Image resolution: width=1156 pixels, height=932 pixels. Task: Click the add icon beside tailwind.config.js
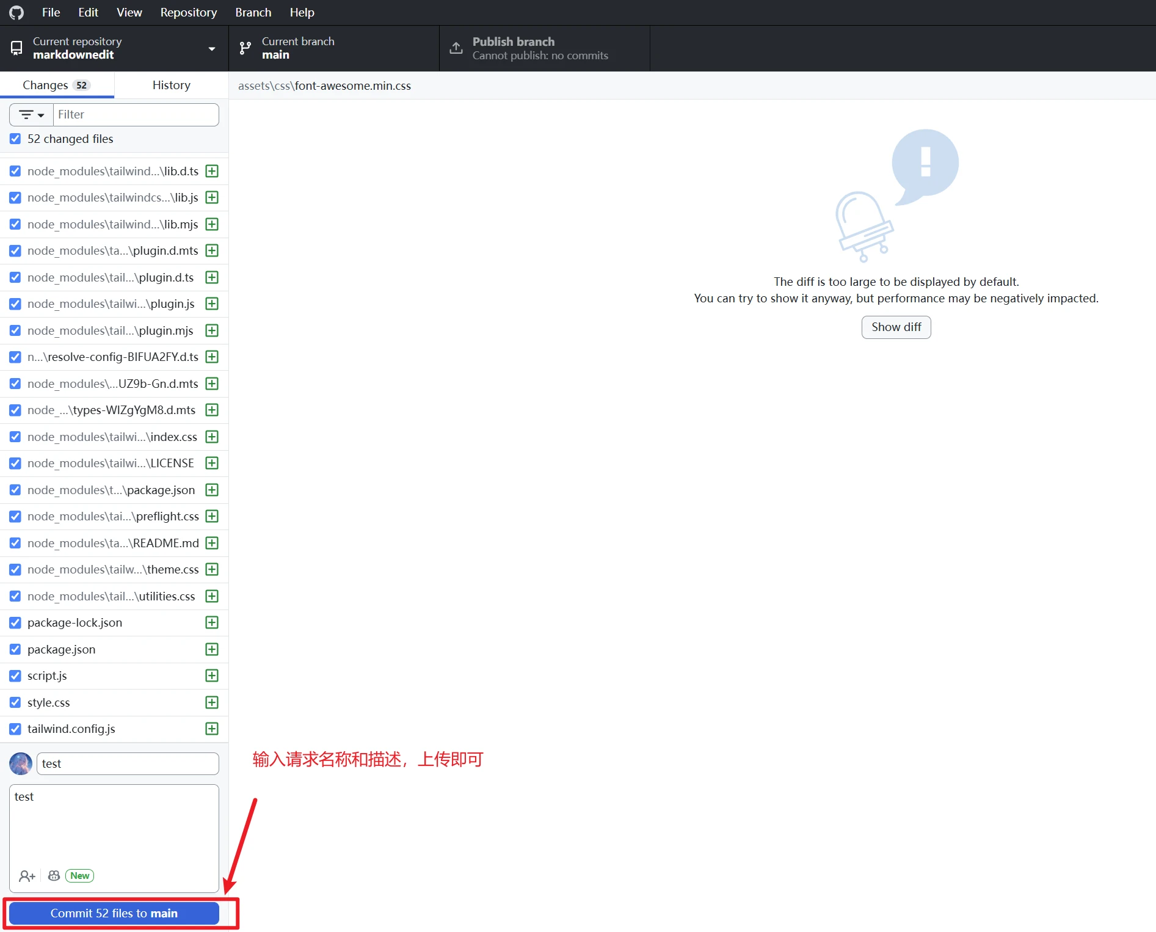(211, 729)
